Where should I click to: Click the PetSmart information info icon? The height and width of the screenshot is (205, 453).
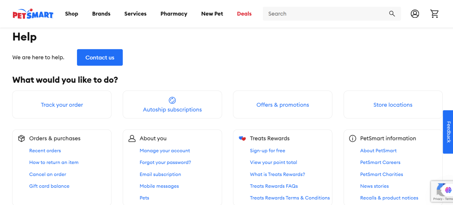tap(352, 138)
